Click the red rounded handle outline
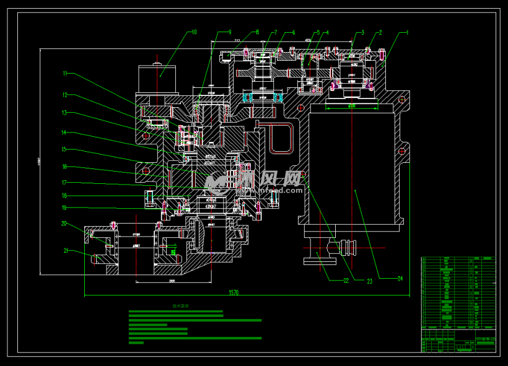The height and width of the screenshot is (366, 508). pyautogui.click(x=282, y=138)
